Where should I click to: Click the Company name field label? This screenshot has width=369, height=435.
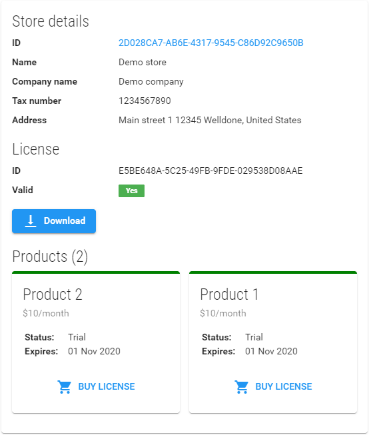tap(45, 81)
